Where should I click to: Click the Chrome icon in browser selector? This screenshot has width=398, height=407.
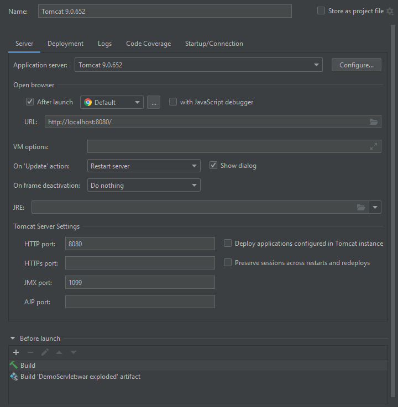click(x=88, y=102)
